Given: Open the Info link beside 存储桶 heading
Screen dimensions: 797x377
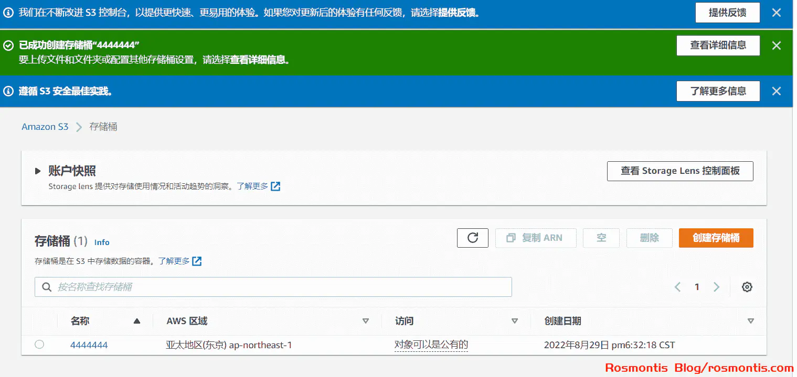Looking at the screenshot, I should pos(102,242).
